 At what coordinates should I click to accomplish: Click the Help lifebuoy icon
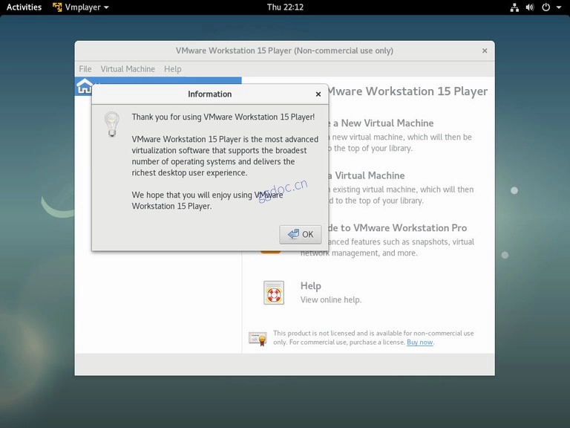pyautogui.click(x=274, y=293)
